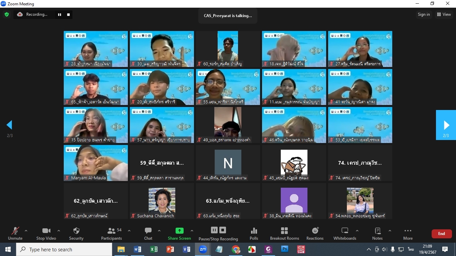Expand Share Screen options arrow
The width and height of the screenshot is (456, 256).
click(x=192, y=231)
